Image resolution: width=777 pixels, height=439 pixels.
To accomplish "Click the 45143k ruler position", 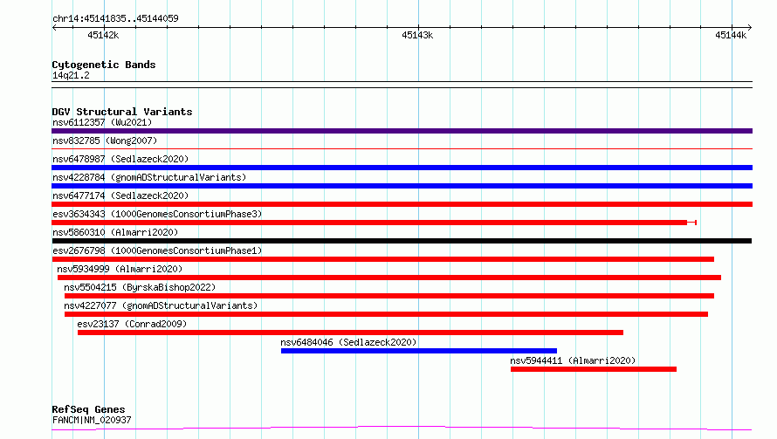I will pyautogui.click(x=417, y=35).
